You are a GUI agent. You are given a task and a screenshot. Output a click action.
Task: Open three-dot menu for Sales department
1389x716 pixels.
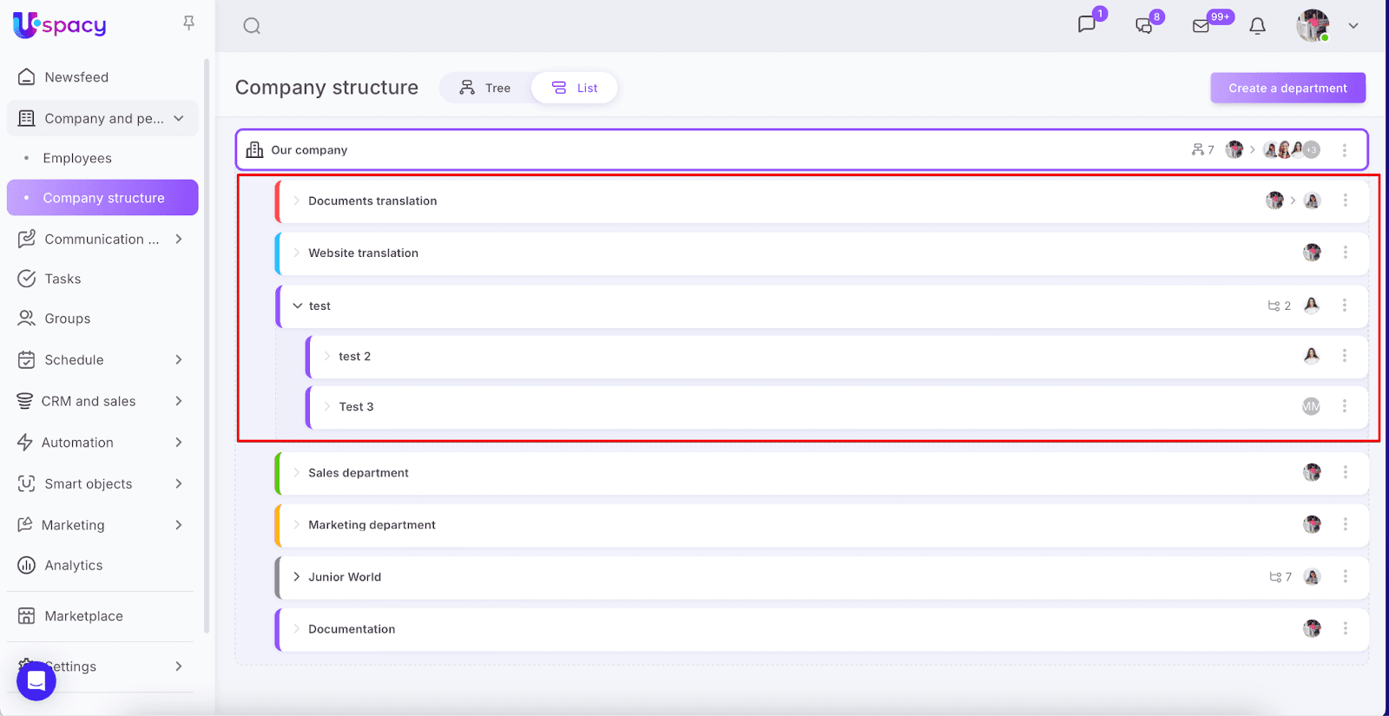[1345, 472]
